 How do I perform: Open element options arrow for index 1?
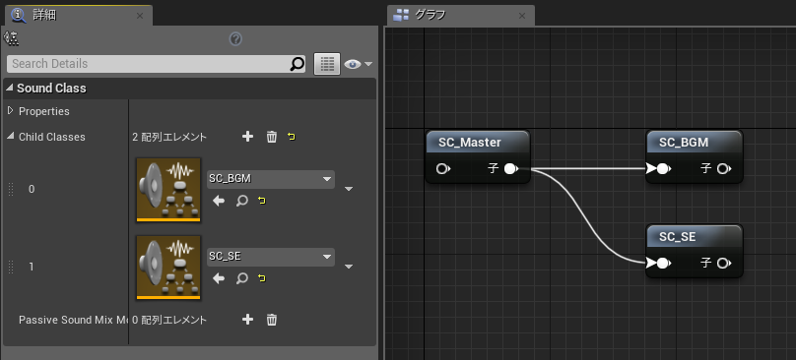(x=349, y=267)
